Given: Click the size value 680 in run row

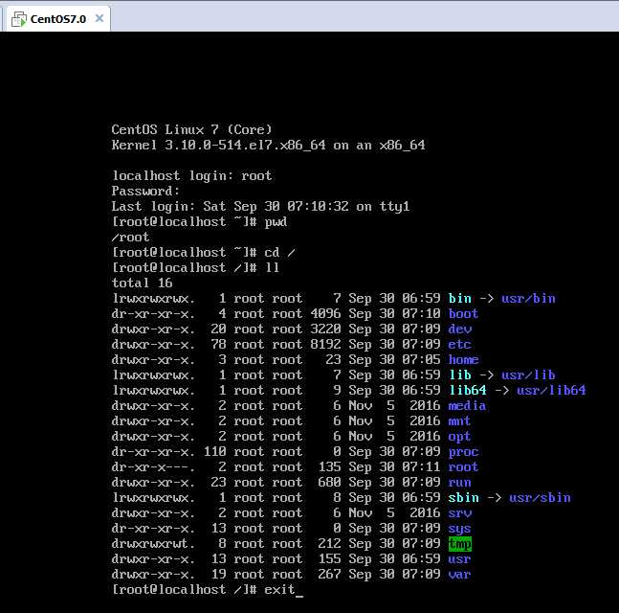Looking at the screenshot, I should pos(329,482).
